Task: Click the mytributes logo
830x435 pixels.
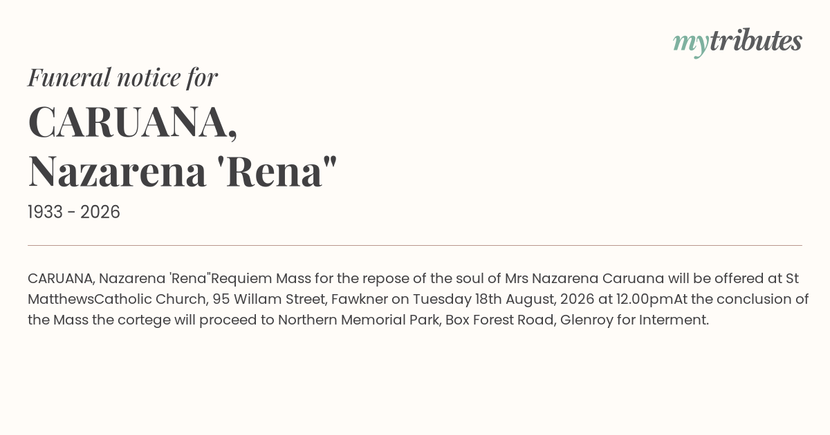Action: 737,42
